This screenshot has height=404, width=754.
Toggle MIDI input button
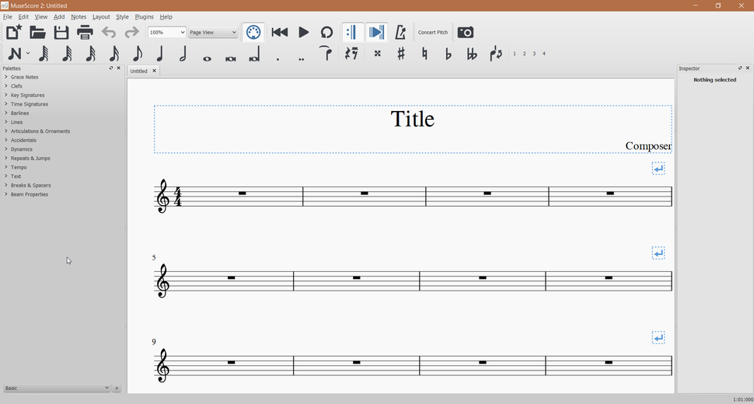pos(253,32)
